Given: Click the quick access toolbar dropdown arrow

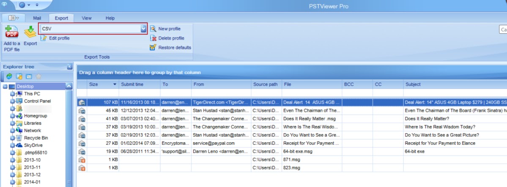Looking at the screenshot, I should (37, 5).
